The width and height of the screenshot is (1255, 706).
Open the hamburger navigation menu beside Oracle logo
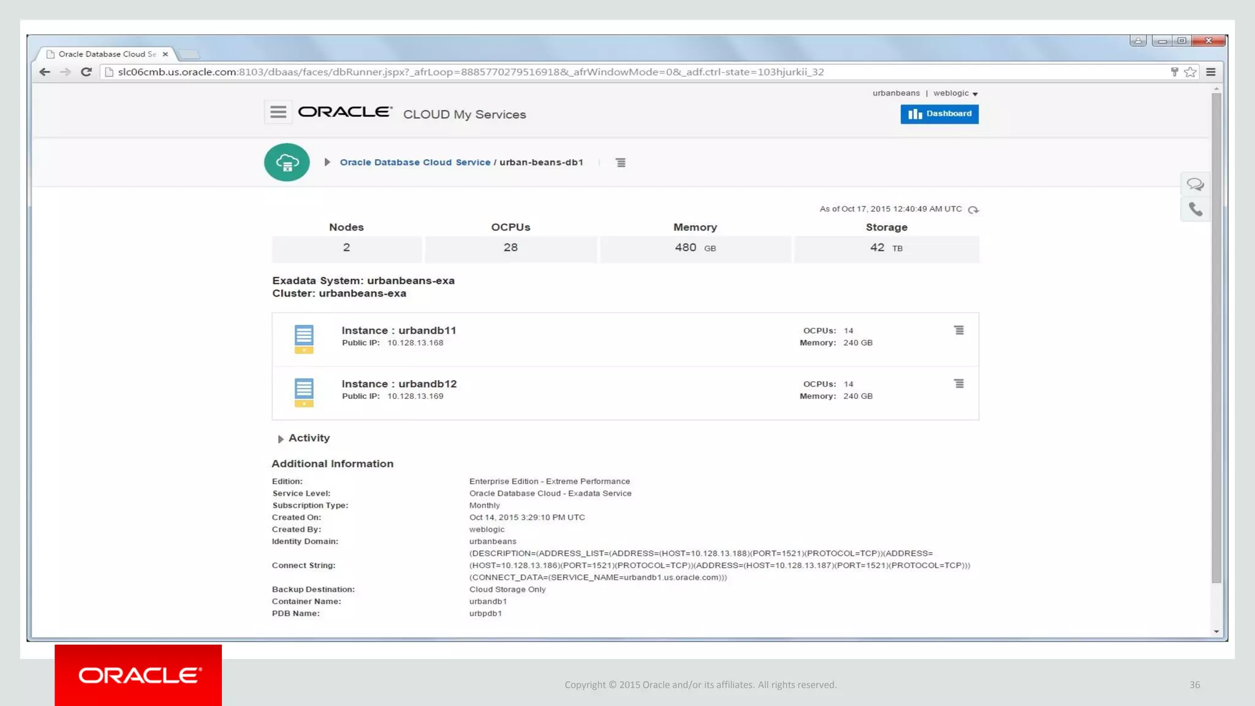point(278,112)
